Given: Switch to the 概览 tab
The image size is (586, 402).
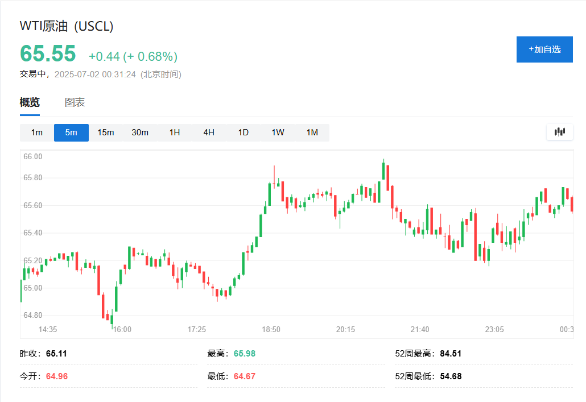Looking at the screenshot, I should (30, 102).
